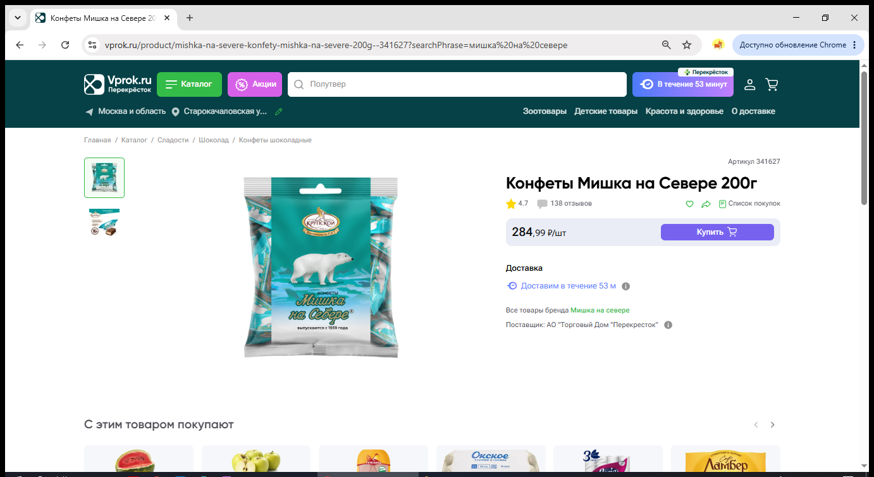Expand the browser tab search dropdown
Viewport: 874px width, 477px height.
(18, 18)
